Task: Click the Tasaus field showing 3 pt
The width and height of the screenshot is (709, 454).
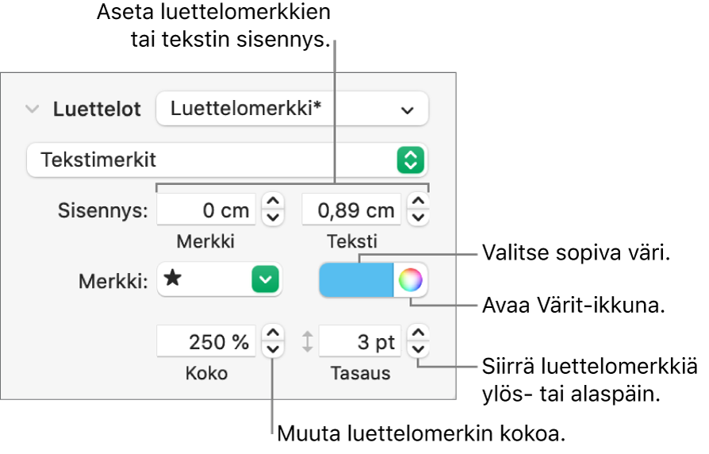Action: tap(359, 342)
